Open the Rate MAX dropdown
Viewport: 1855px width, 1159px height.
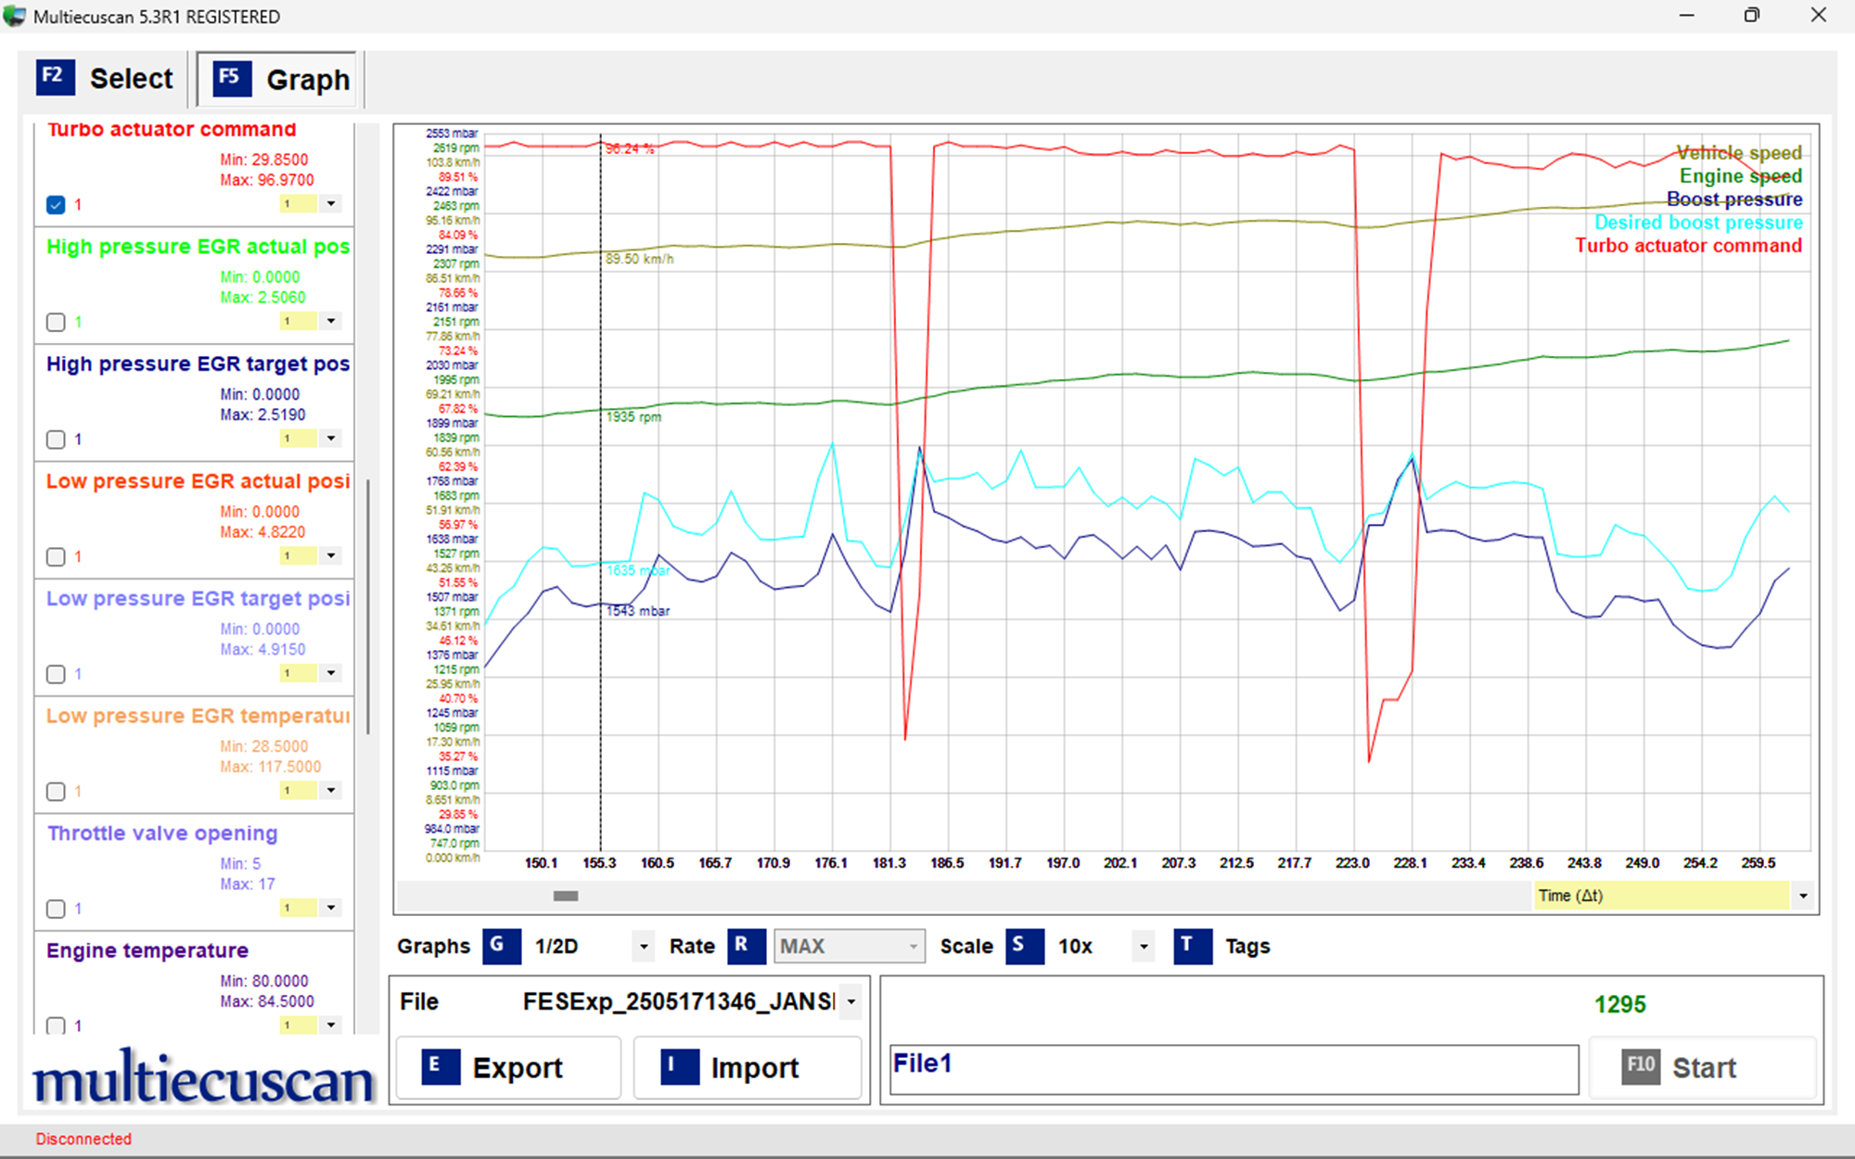tap(914, 947)
